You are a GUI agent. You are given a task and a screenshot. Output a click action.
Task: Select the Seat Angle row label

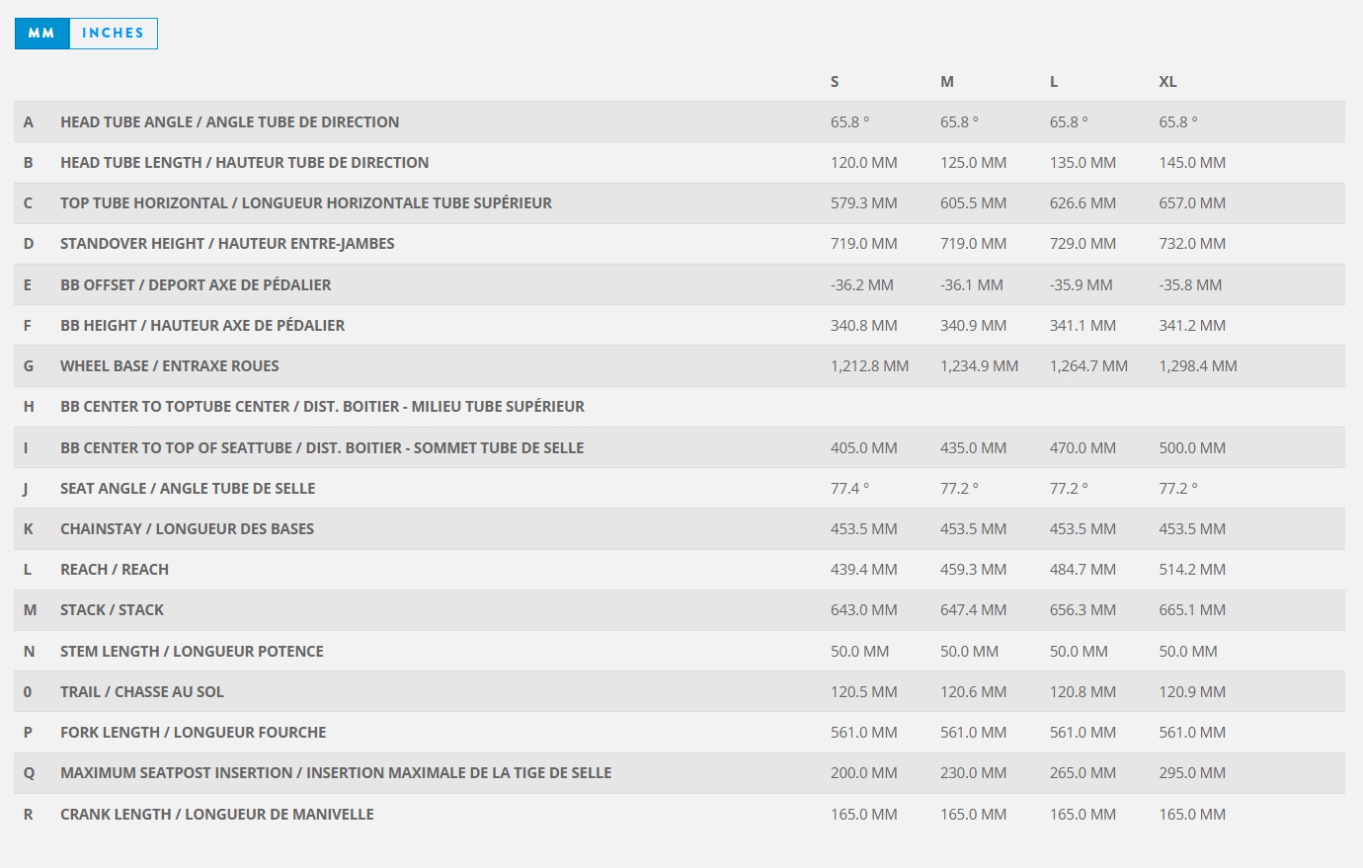(188, 489)
